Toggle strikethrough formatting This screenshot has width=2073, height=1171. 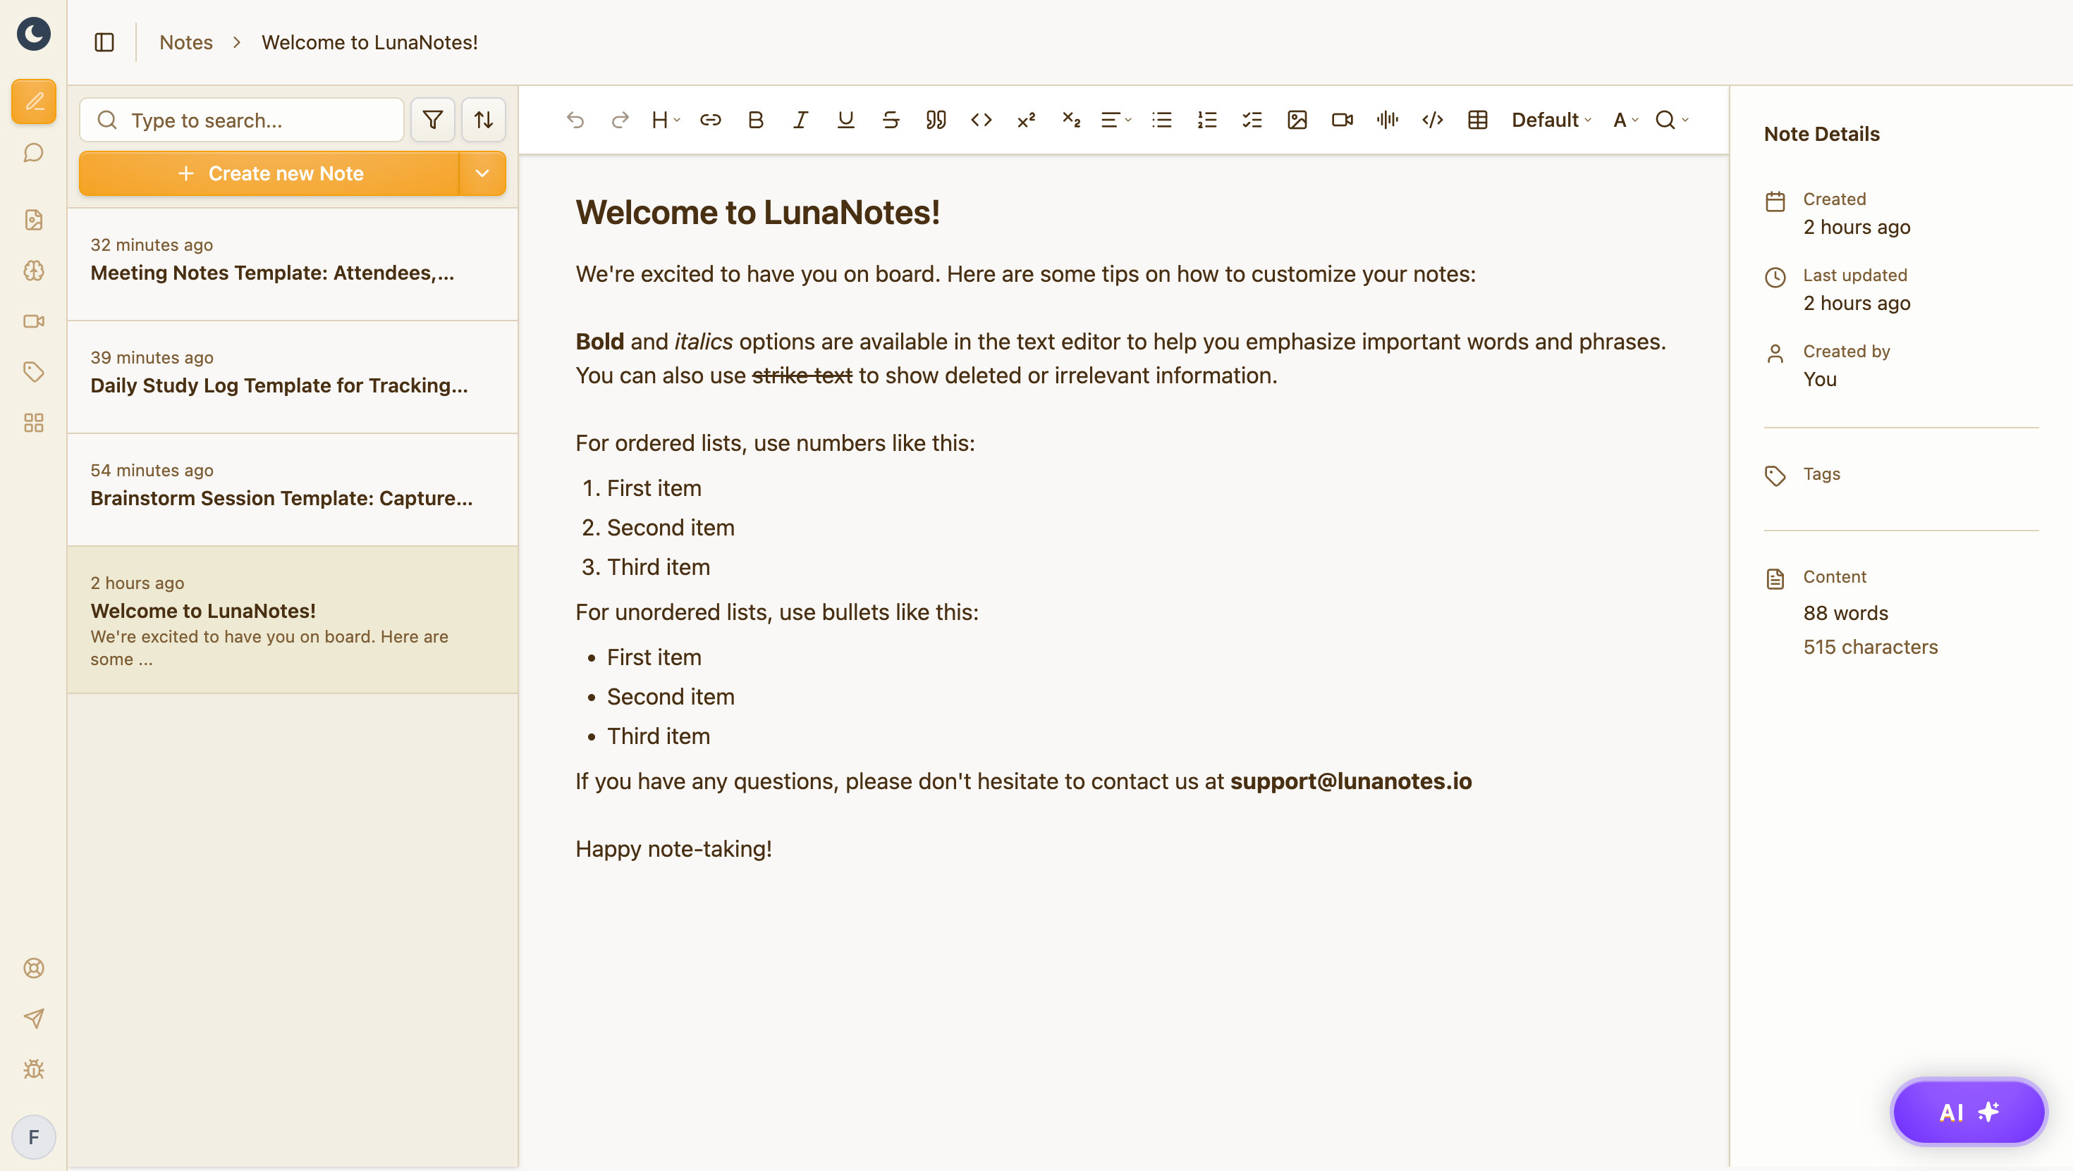(890, 120)
